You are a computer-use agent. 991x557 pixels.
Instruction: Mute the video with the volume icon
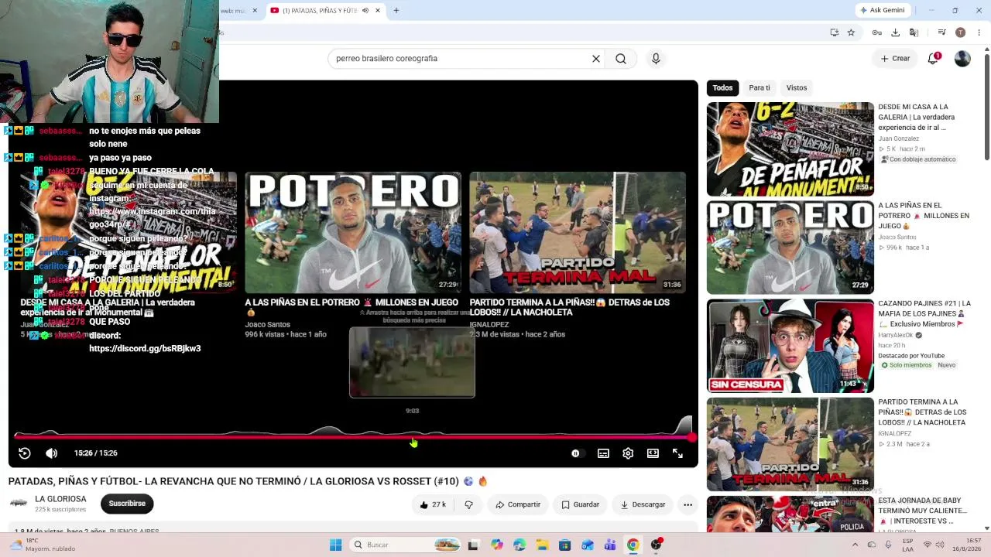click(52, 453)
